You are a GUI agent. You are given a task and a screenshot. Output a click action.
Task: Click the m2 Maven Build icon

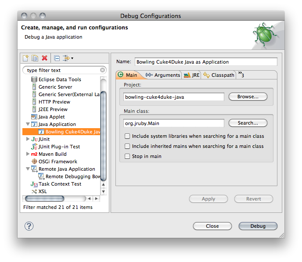(x=34, y=154)
